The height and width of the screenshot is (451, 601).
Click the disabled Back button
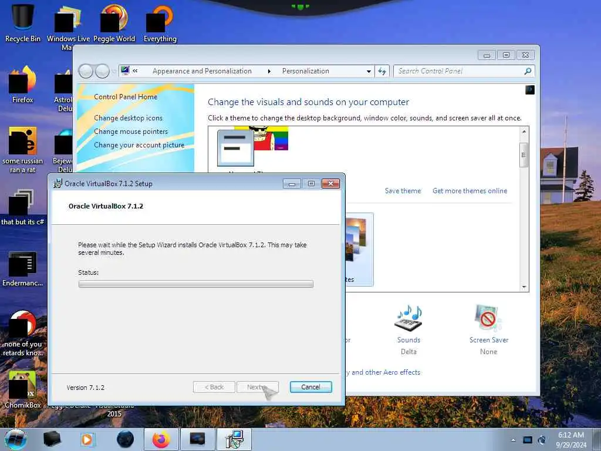[x=214, y=387]
